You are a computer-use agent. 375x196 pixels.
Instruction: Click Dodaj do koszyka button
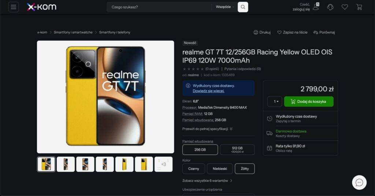click(x=309, y=101)
